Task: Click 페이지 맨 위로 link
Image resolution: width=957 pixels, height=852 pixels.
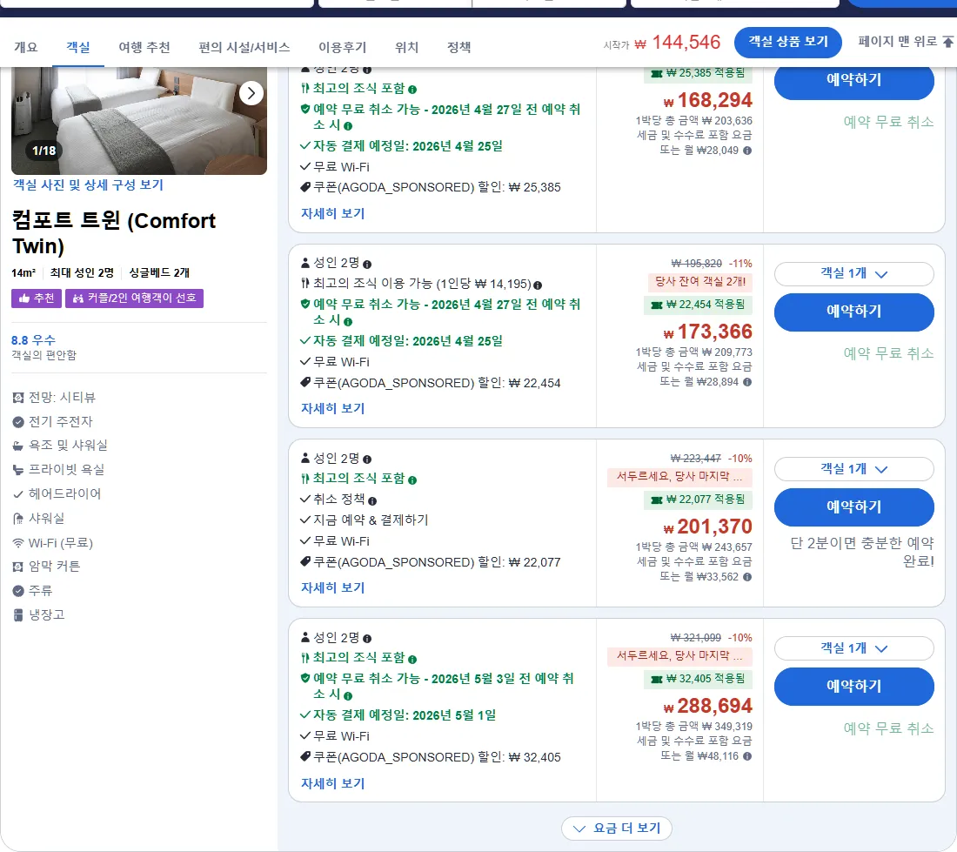Action: click(x=905, y=42)
